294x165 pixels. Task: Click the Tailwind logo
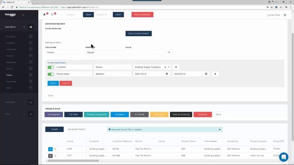tap(10, 15)
